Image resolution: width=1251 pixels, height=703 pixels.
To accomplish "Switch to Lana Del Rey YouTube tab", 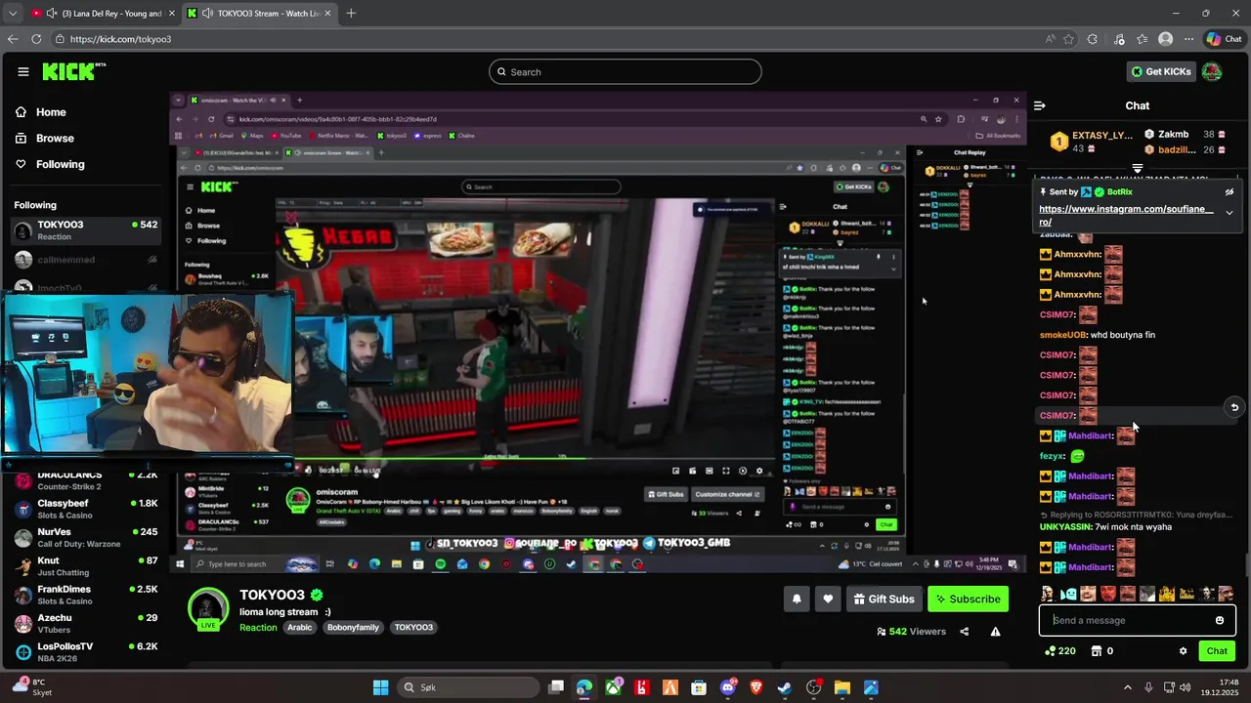I will pyautogui.click(x=103, y=14).
